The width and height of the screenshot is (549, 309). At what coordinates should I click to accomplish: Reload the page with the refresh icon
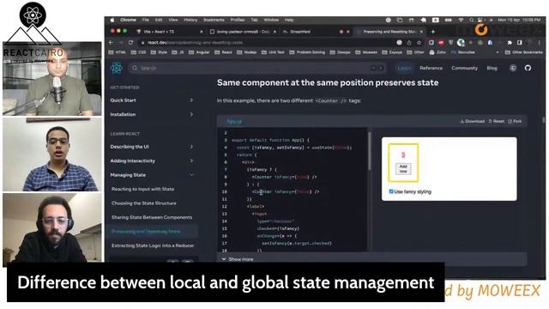pyautogui.click(x=131, y=42)
